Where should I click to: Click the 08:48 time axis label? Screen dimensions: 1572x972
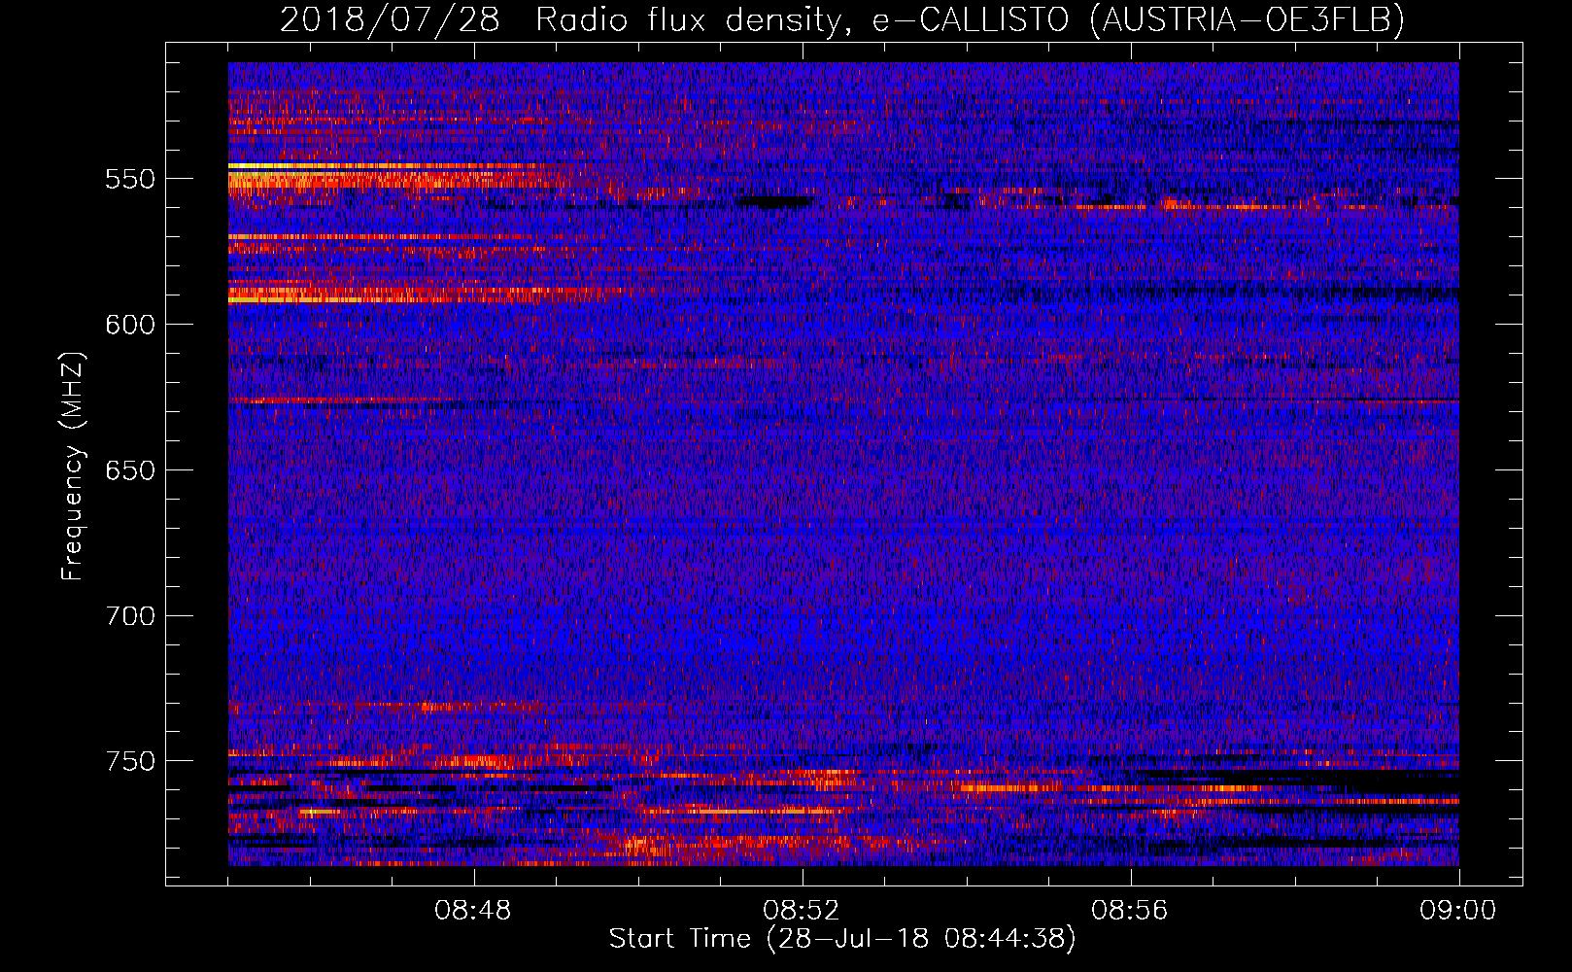point(474,911)
